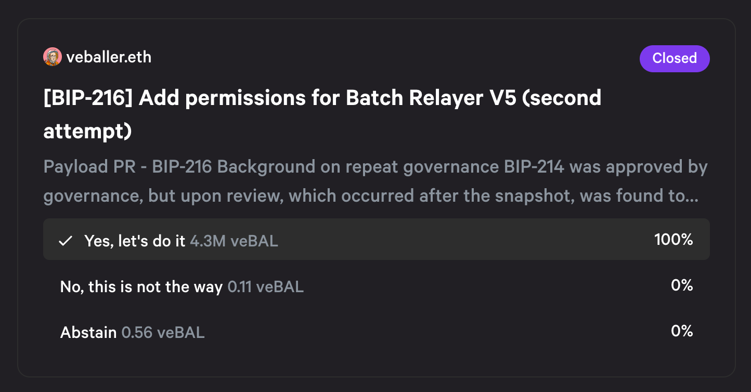The image size is (751, 392).
Task: Click the 0% result for Abstain
Action: coord(682,331)
